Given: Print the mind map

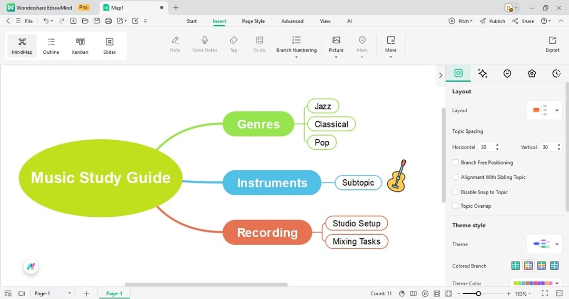Looking at the screenshot, I should click(x=108, y=21).
